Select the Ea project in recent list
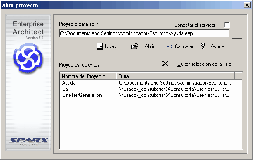Image resolution: width=253 pixels, height=160 pixels. (65, 89)
